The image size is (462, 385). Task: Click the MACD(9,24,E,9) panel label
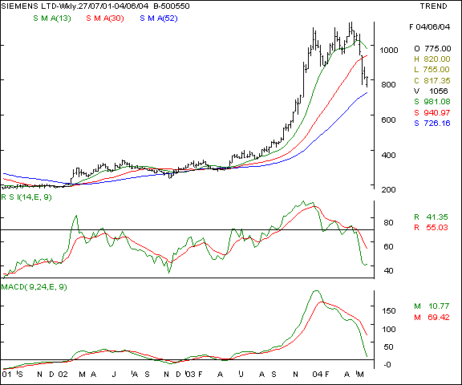tap(34, 286)
